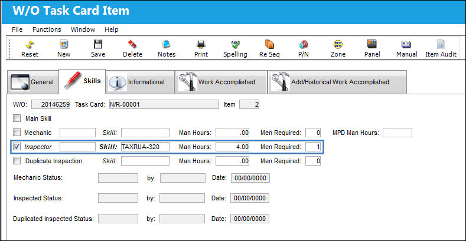Click the Mechanic Status Date field

point(250,178)
